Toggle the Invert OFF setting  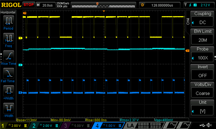tap(202, 75)
